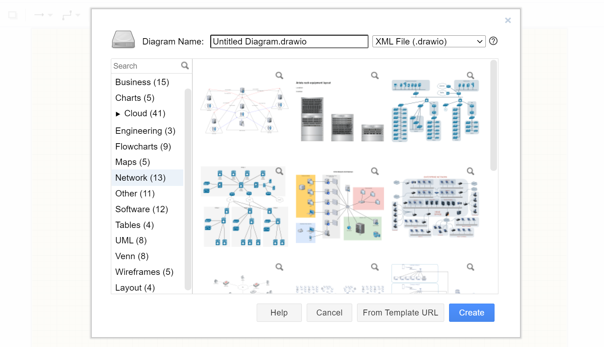Click the search magnifier in category search

point(185,65)
